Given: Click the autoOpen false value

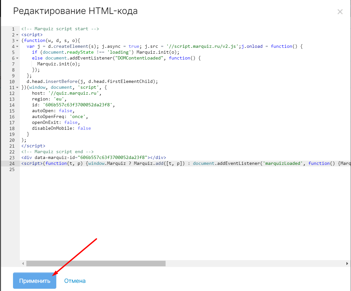Looking at the screenshot, I should pos(65,111).
